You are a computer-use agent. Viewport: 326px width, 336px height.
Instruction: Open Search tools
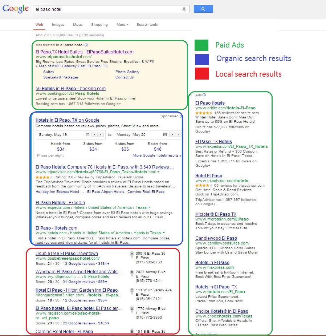tap(147, 25)
